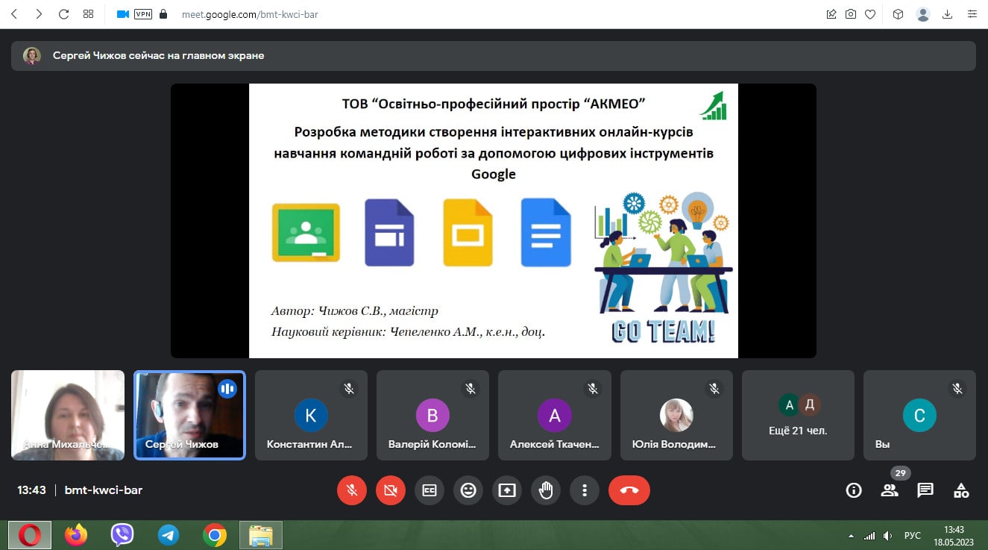The image size is (988, 550).
Task: Click the shared presentation slide
Action: coord(493,221)
